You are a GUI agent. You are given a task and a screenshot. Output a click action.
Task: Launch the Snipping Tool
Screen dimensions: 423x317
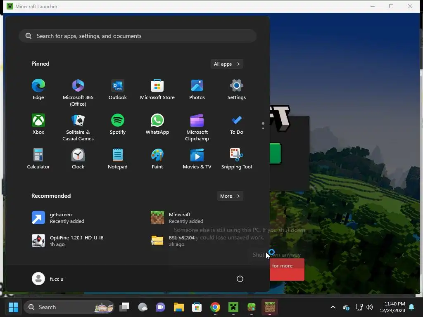[237, 159]
